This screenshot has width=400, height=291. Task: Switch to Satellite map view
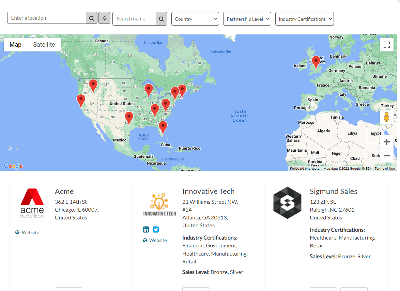(x=44, y=45)
